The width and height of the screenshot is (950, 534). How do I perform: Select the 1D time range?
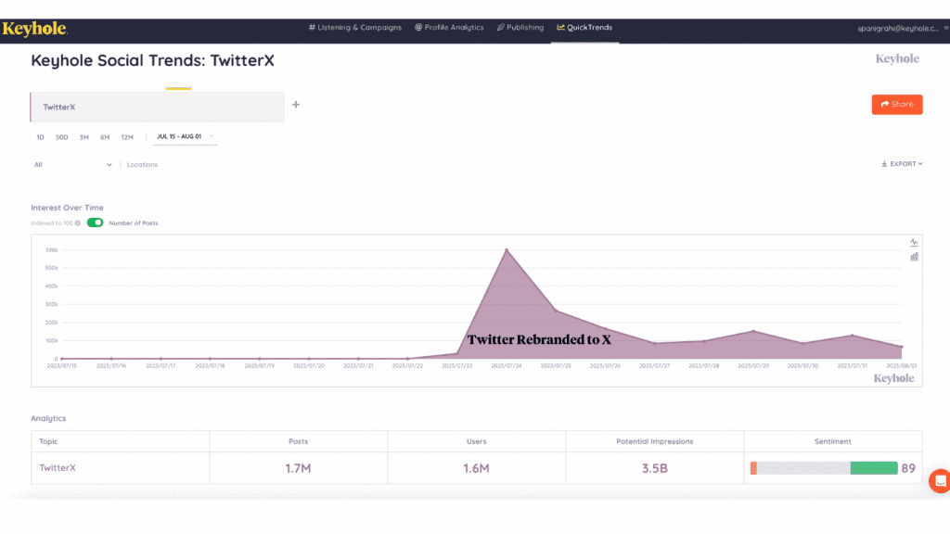pyautogui.click(x=40, y=137)
